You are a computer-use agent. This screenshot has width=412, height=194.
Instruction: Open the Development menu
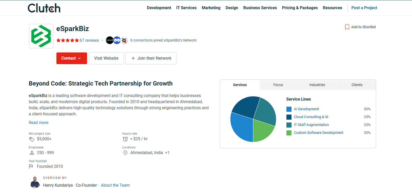pyautogui.click(x=159, y=8)
